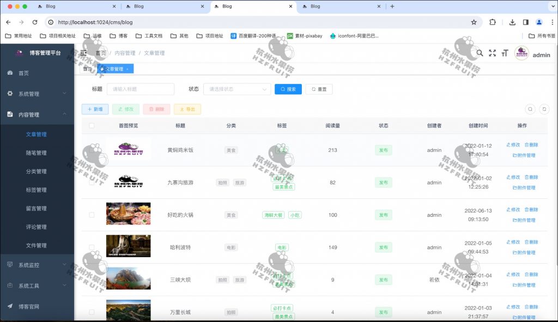Open the 请选择状态 status dropdown
This screenshot has height=322, width=558.
[236, 89]
